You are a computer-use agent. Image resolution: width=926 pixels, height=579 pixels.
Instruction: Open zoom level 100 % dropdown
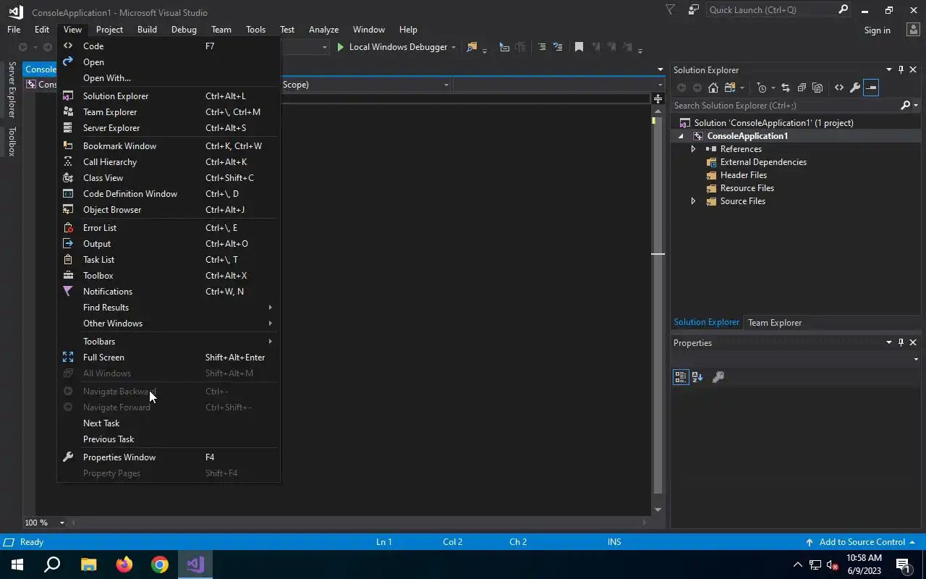pyautogui.click(x=62, y=523)
